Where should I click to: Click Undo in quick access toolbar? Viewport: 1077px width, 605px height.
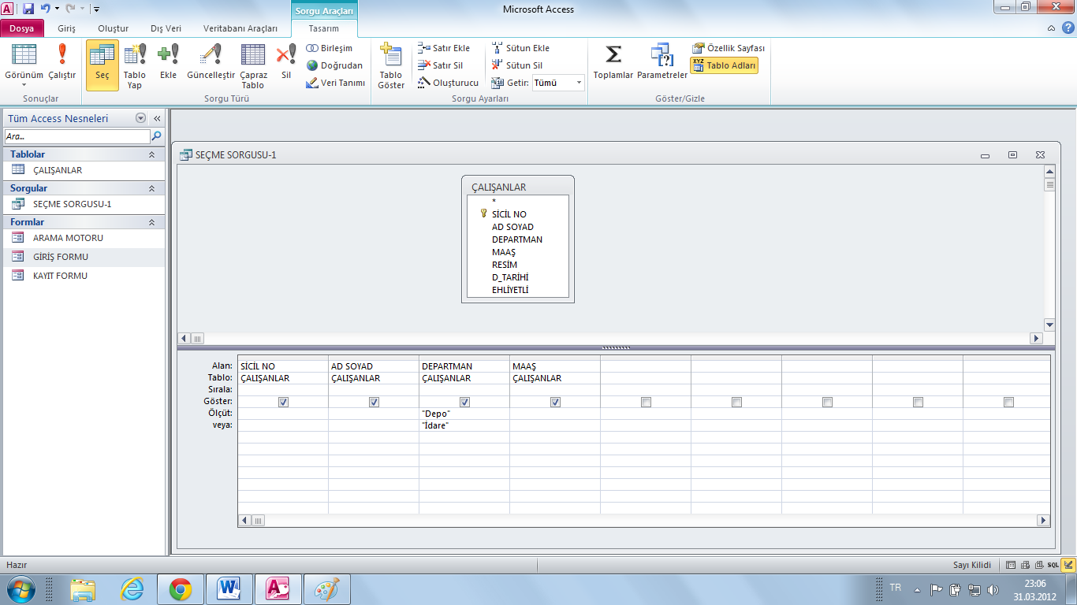coord(46,9)
